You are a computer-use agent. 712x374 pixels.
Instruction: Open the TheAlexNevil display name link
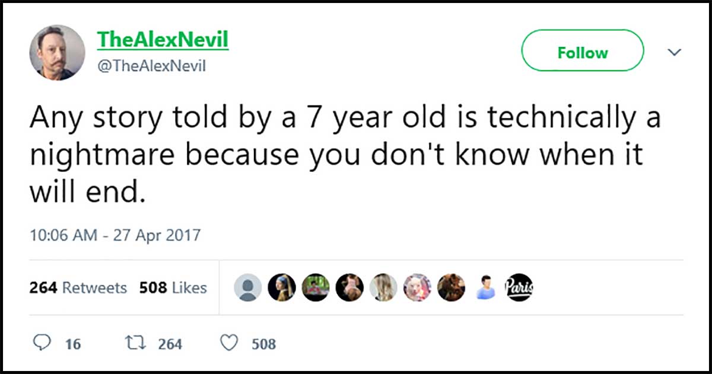(x=163, y=40)
